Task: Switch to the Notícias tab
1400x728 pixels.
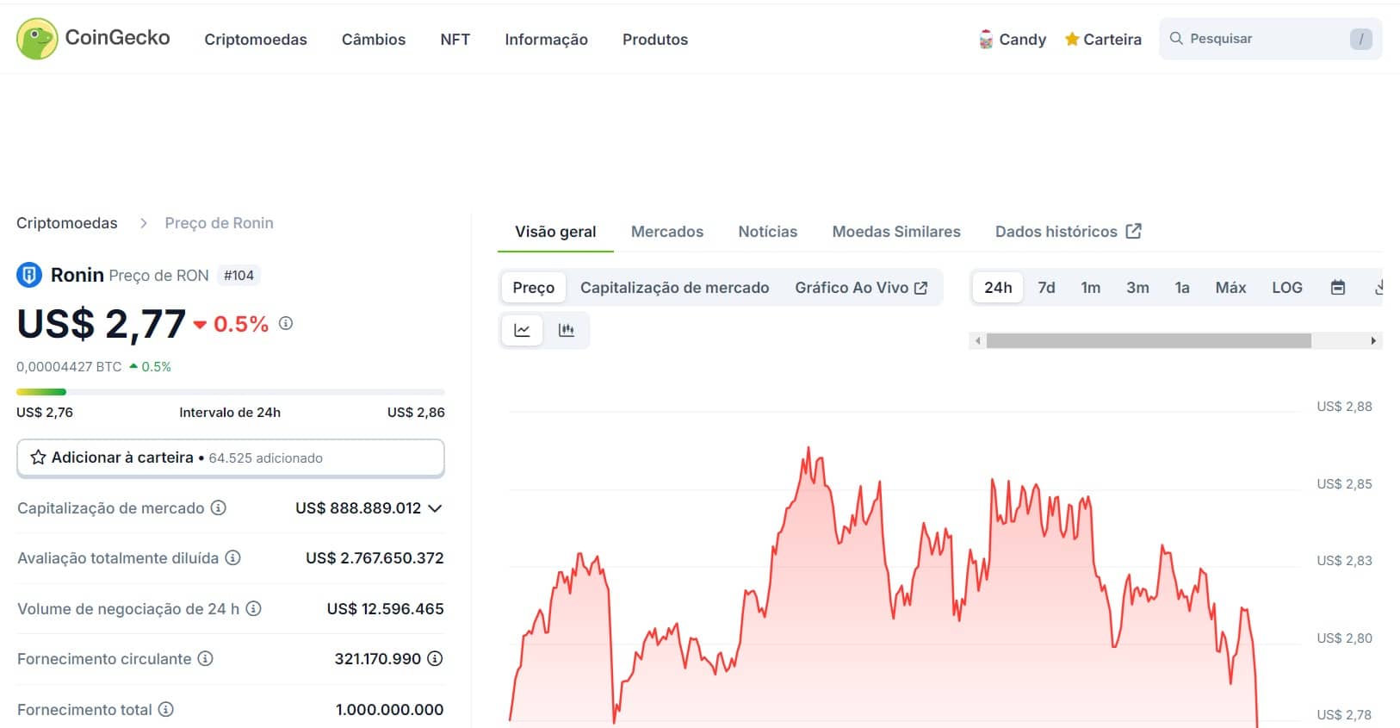Action: tap(768, 232)
